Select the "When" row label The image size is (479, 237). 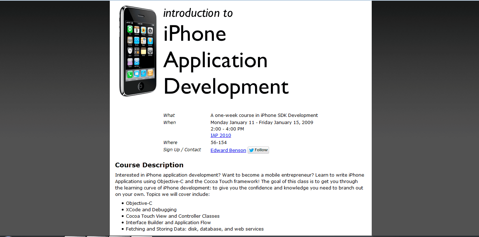click(169, 123)
